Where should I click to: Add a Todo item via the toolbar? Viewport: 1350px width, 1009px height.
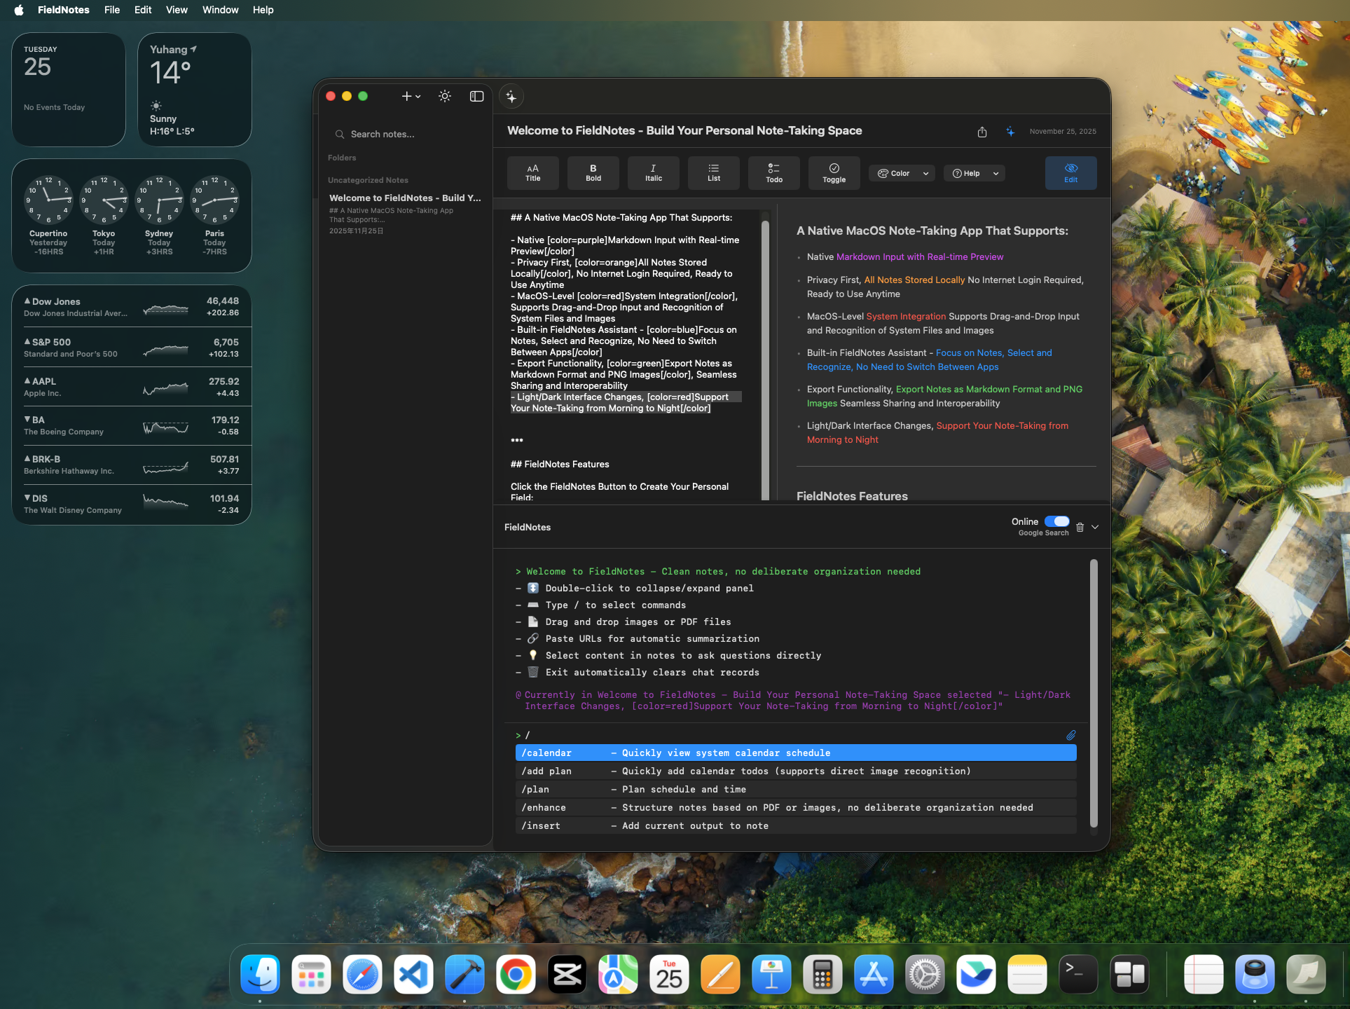pyautogui.click(x=773, y=173)
